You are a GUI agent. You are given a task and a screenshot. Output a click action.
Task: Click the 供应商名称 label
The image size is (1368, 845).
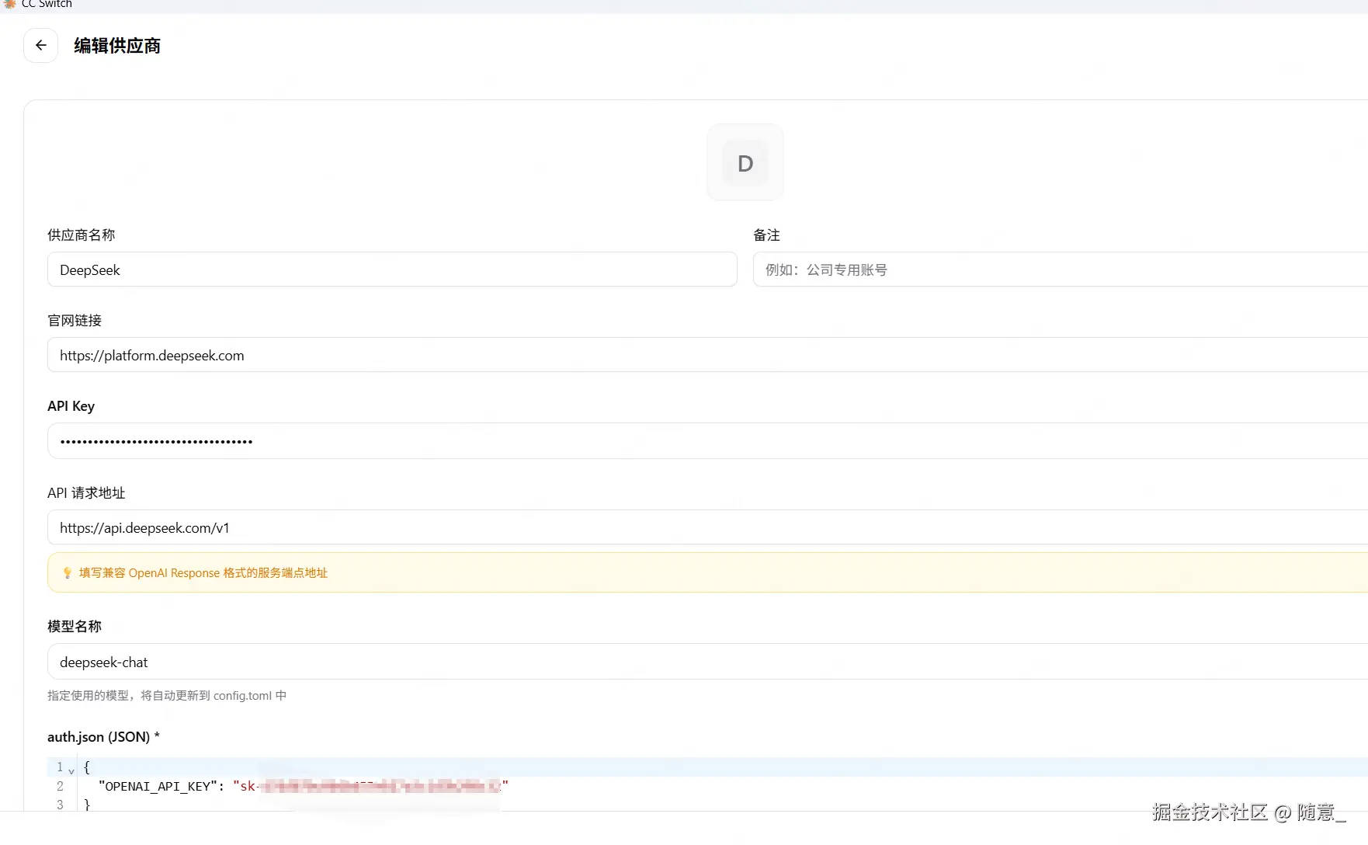[x=82, y=235]
